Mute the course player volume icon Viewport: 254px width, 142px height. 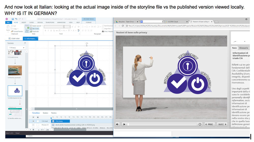tap(117, 124)
